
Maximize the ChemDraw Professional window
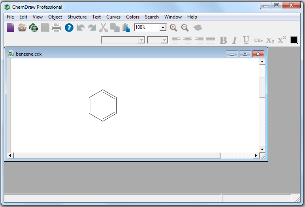(277, 6)
